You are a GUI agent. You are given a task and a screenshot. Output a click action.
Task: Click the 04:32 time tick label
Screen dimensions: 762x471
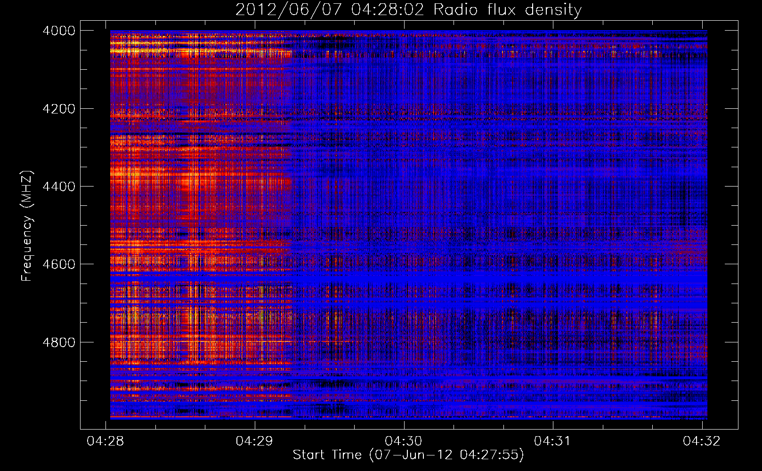pos(702,441)
